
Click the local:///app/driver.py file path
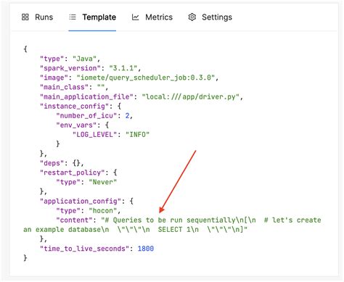[191, 96]
